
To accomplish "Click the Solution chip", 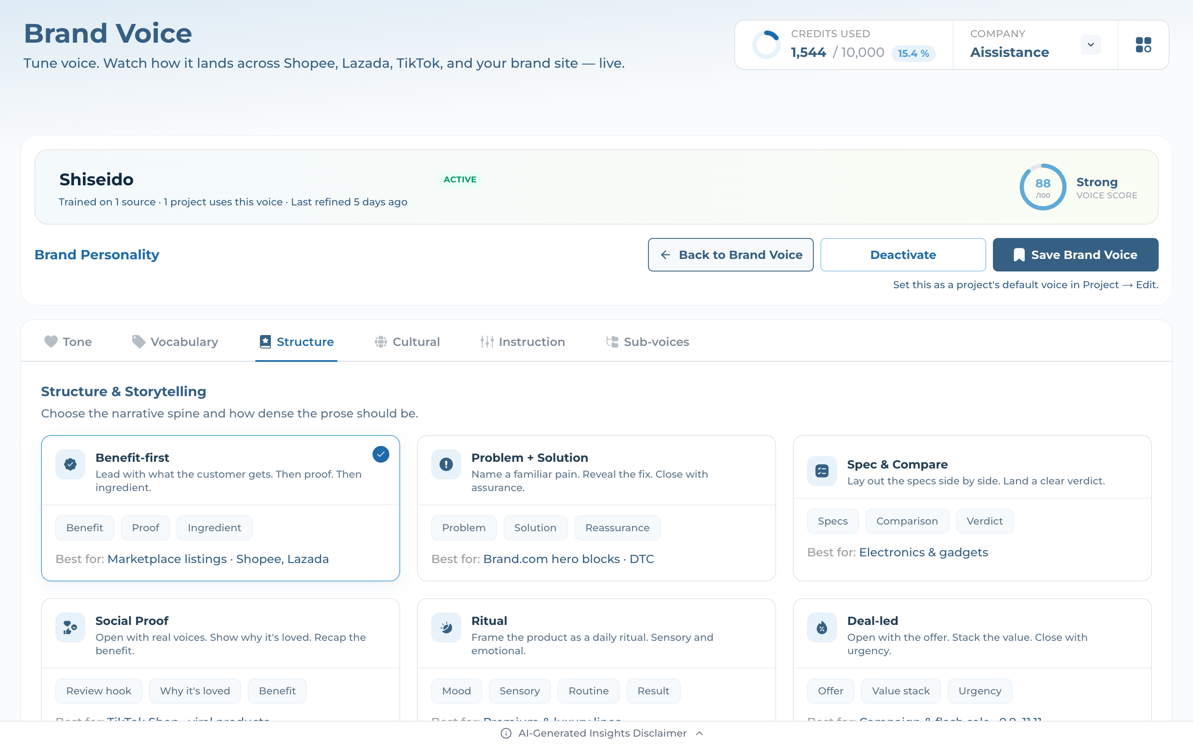I will point(535,528).
